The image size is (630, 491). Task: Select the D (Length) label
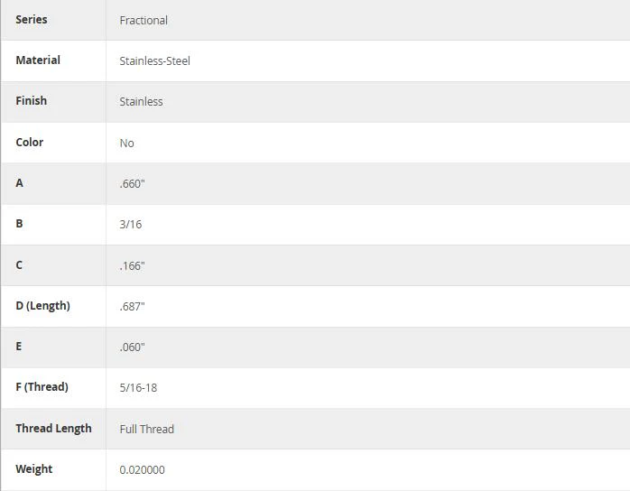pos(42,306)
